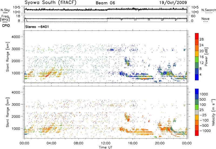The width and height of the screenshot is (216, 149).
Task: Click the 'Slant Range [km]' label of the velocity panel
Action: pos(8,112)
